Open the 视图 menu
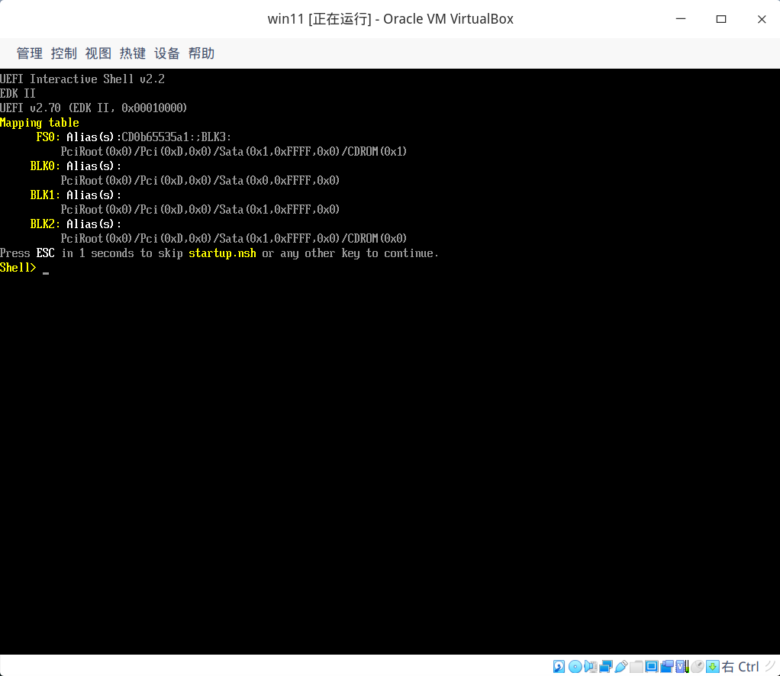This screenshot has height=676, width=780. tap(98, 53)
